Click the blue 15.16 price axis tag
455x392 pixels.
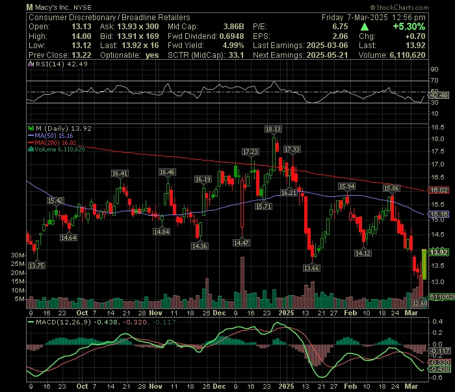tap(439, 215)
